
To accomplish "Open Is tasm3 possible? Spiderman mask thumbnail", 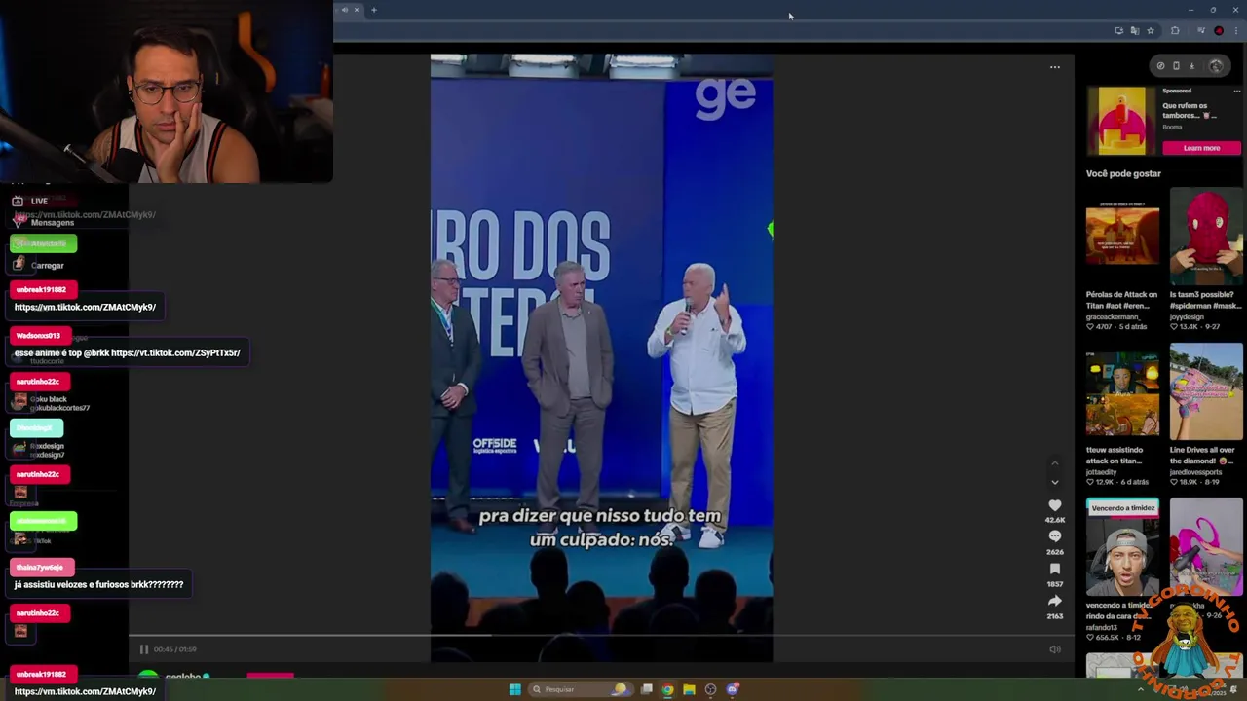I will point(1206,238).
